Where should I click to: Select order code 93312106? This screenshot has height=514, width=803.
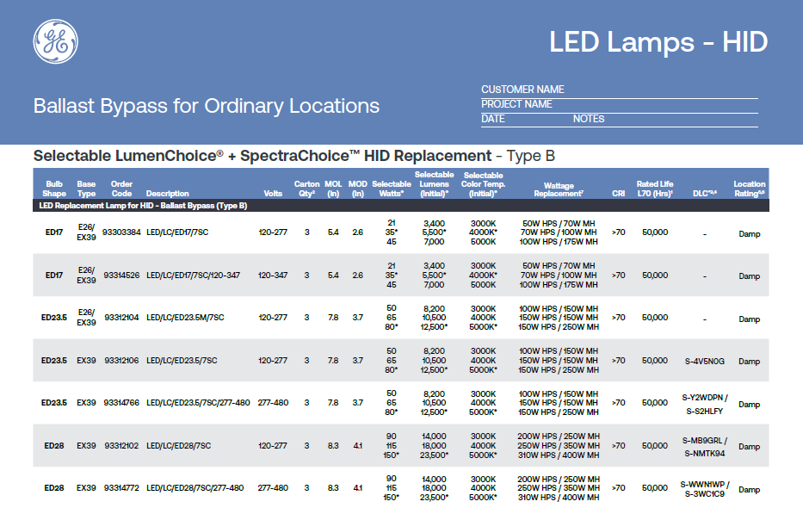tap(121, 361)
